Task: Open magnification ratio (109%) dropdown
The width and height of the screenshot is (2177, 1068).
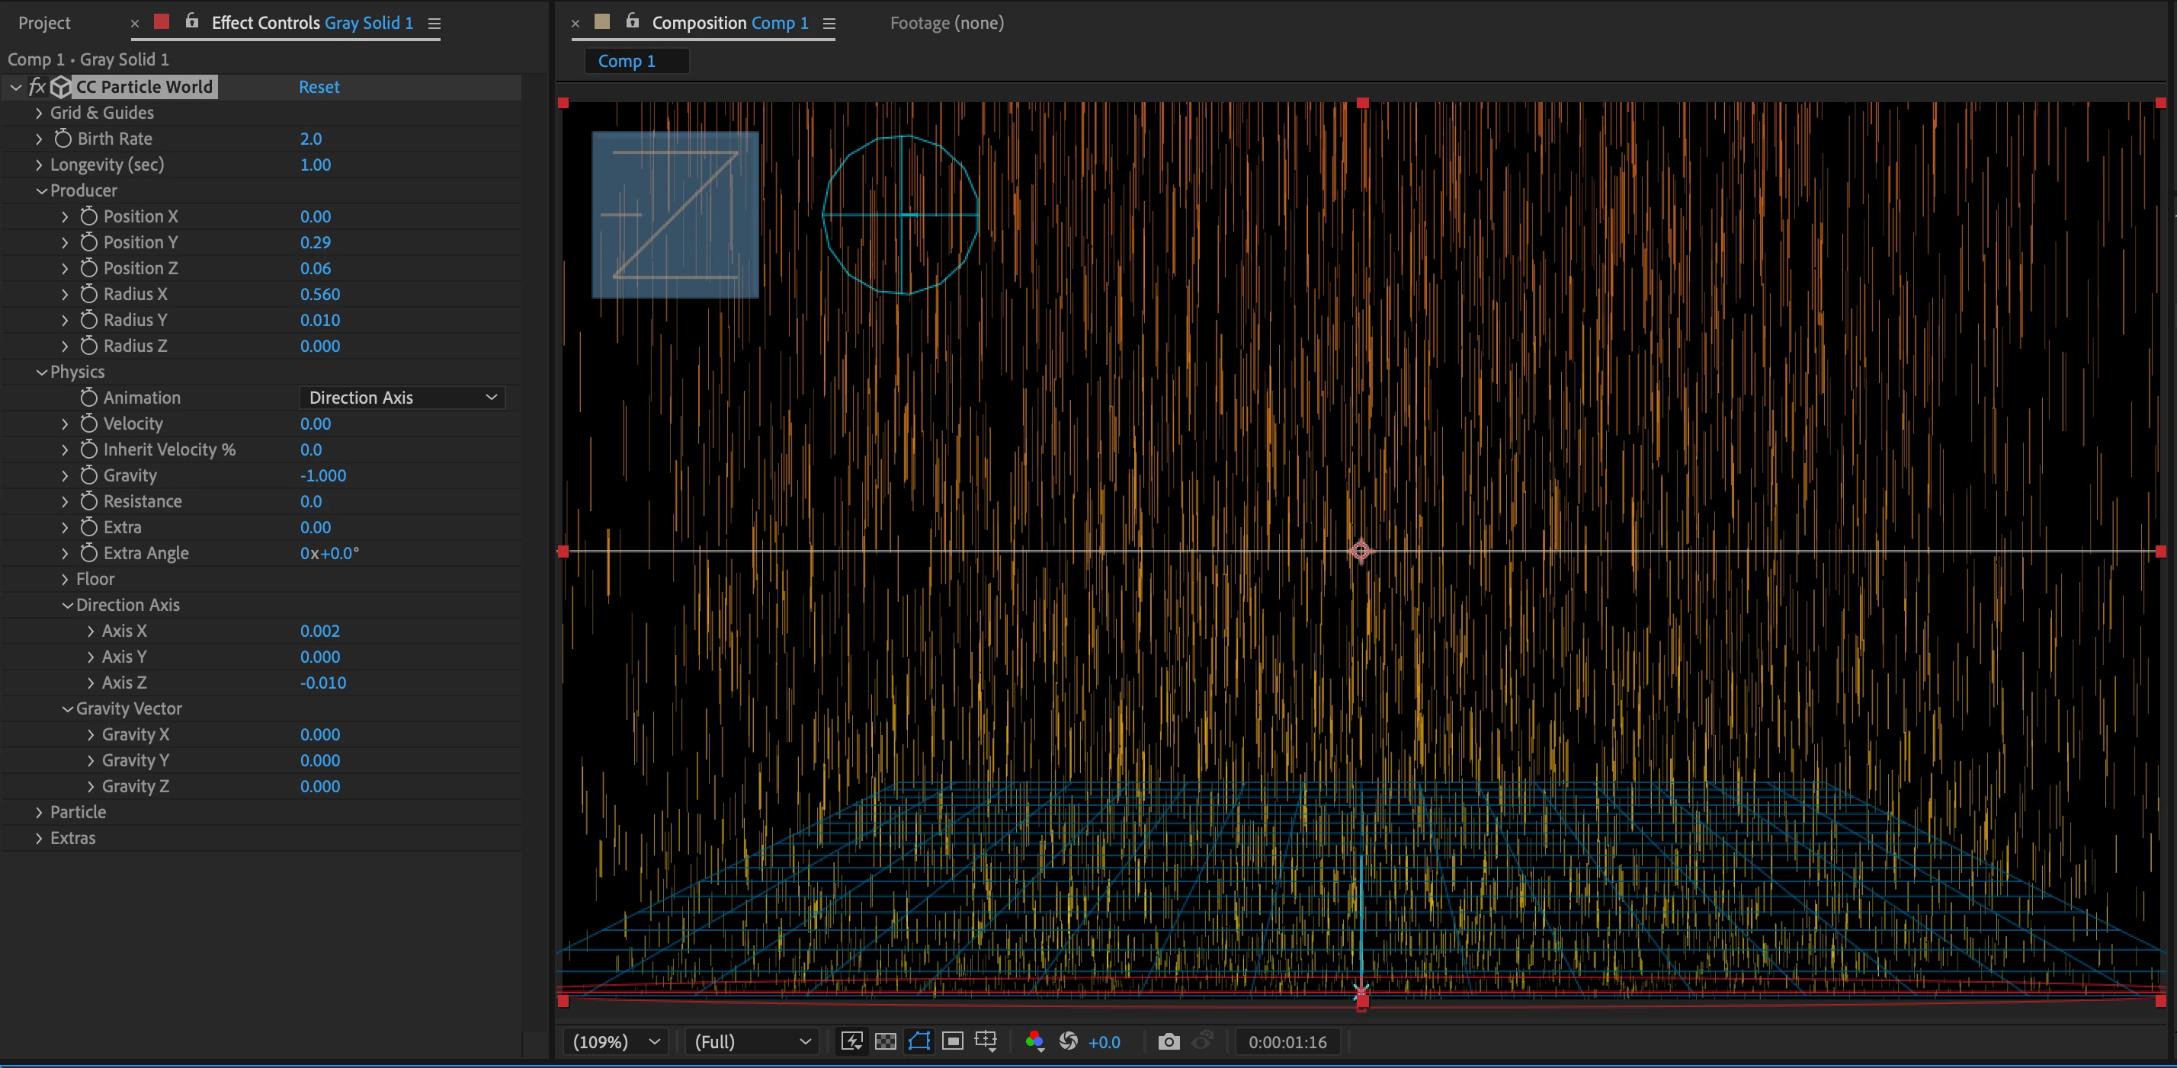Action: pyautogui.click(x=616, y=1041)
